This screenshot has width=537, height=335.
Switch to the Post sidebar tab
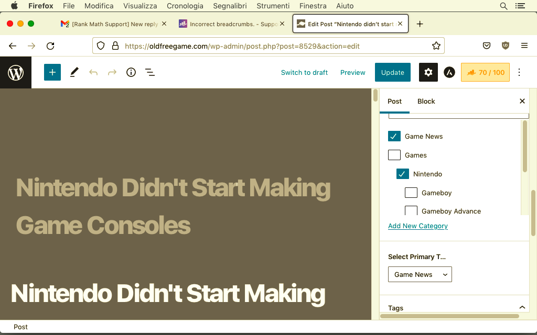tap(394, 101)
